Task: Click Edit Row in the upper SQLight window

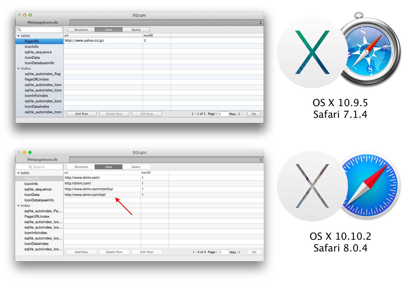Action: point(147,114)
